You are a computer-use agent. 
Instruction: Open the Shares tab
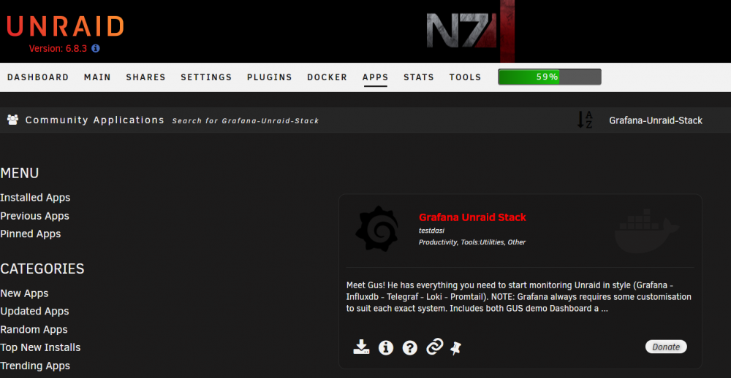[x=146, y=77]
